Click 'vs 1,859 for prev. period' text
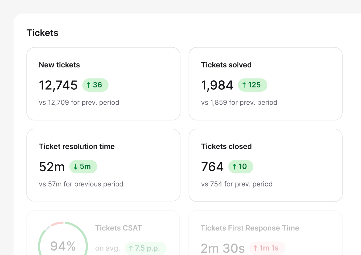 pyautogui.click(x=239, y=102)
